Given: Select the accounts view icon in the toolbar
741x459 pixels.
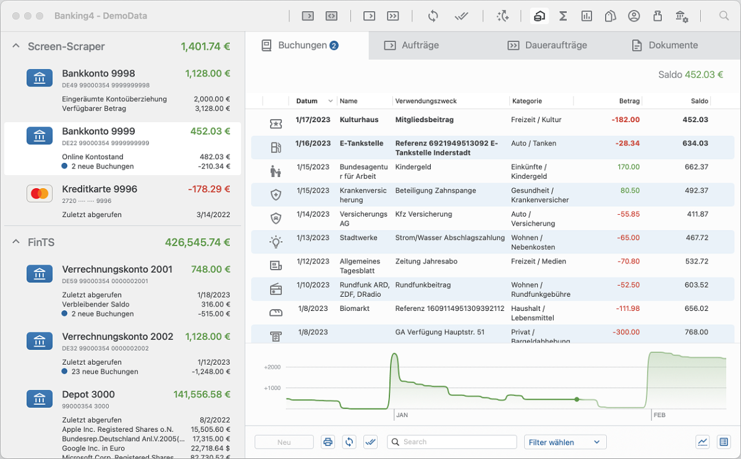Looking at the screenshot, I should click(x=539, y=16).
